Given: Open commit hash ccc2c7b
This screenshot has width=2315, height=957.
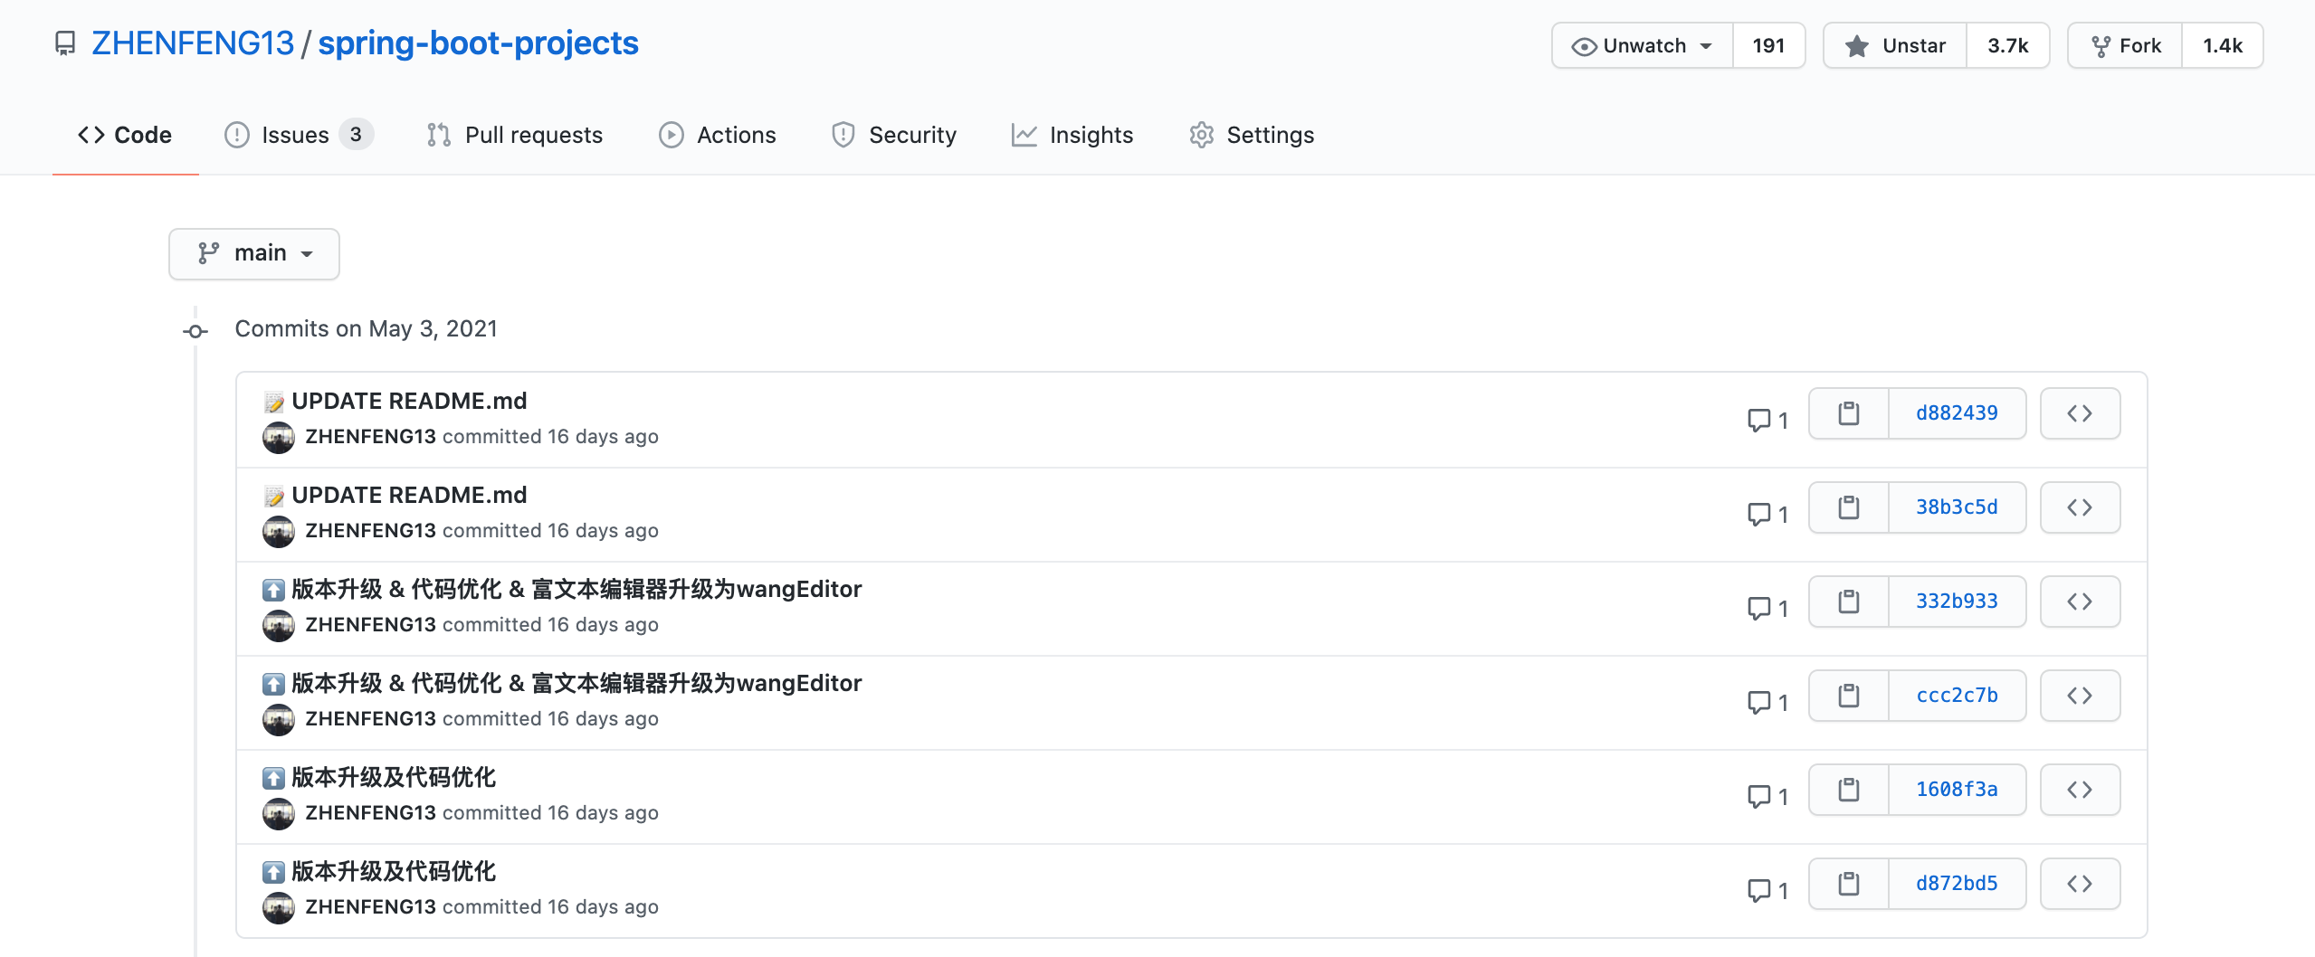Looking at the screenshot, I should pos(1957,696).
